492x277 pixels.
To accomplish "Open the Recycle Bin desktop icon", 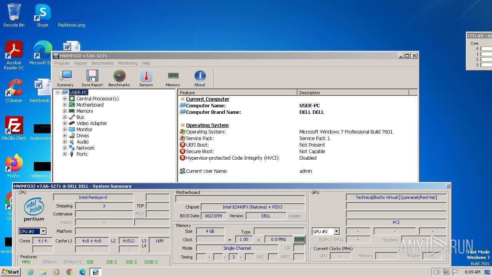I will tap(14, 15).
